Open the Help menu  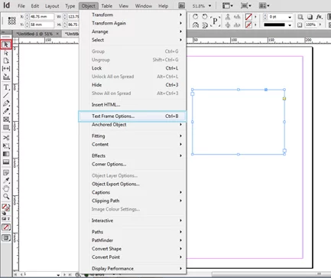click(x=163, y=6)
